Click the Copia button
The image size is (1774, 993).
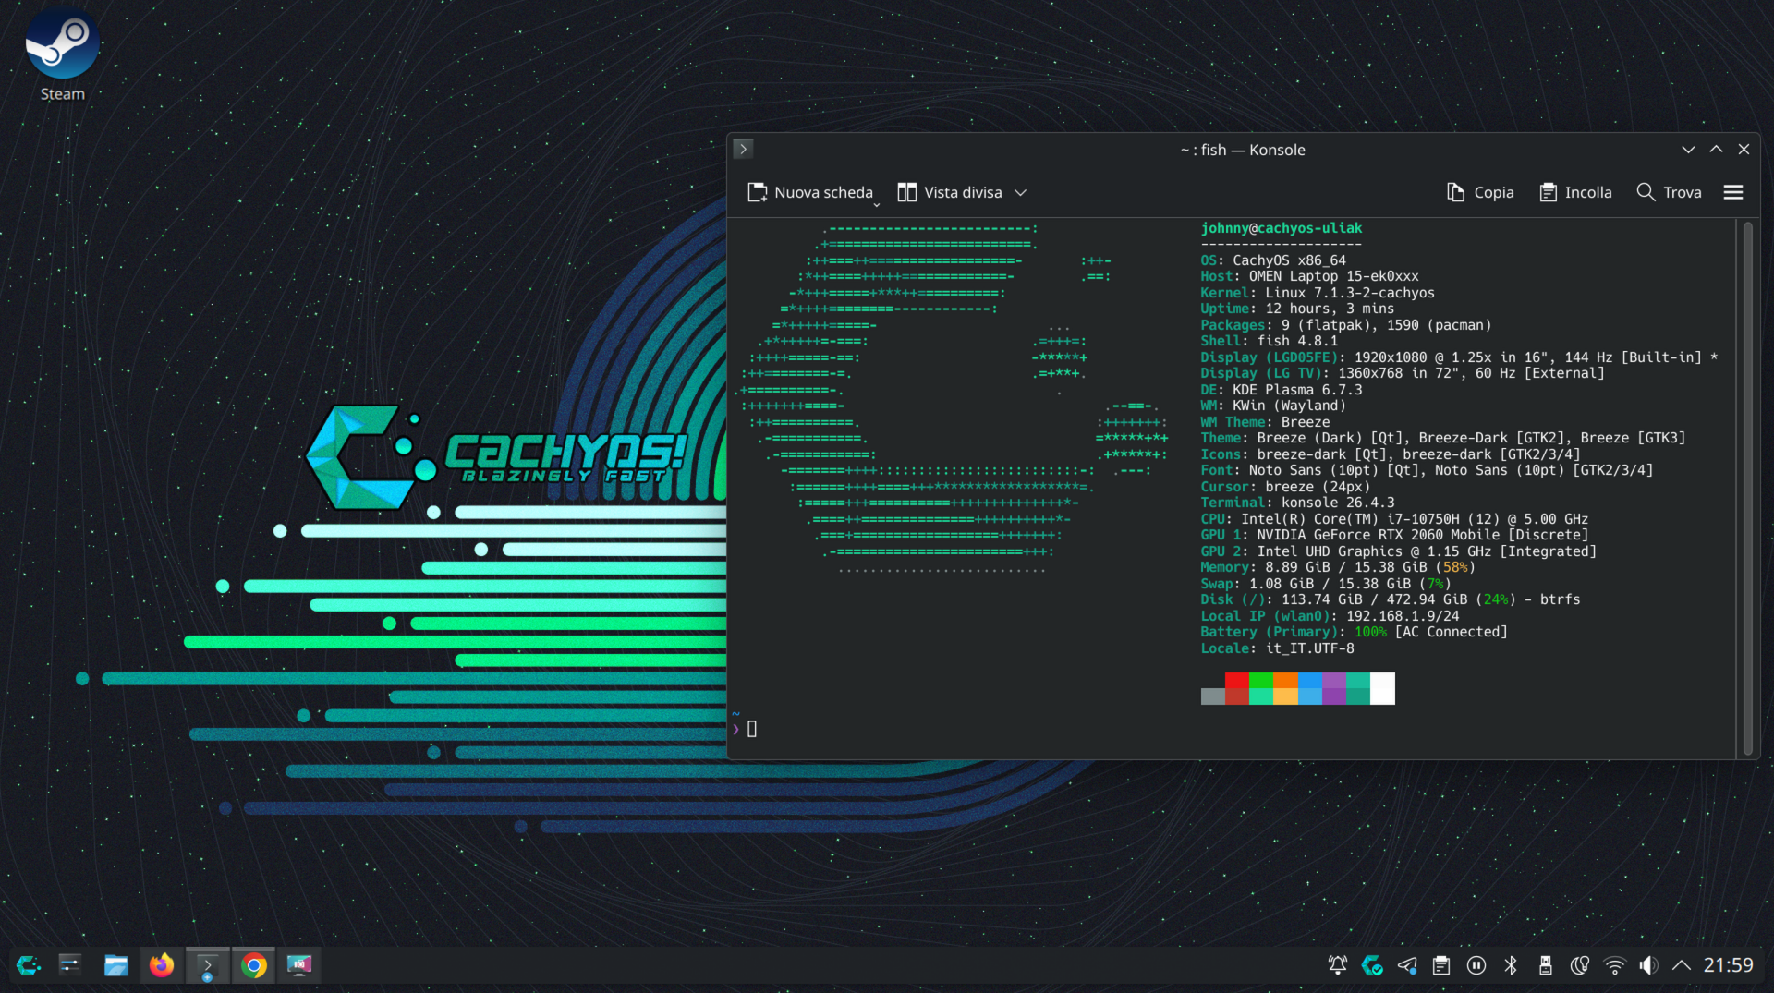pos(1480,192)
